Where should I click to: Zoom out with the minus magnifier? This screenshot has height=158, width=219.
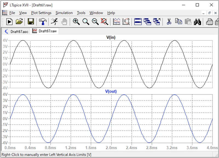(95, 22)
